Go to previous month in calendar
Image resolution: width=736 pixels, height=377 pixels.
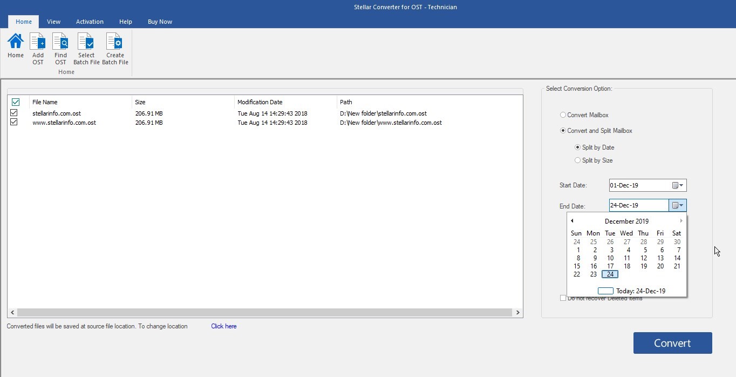[572, 221]
